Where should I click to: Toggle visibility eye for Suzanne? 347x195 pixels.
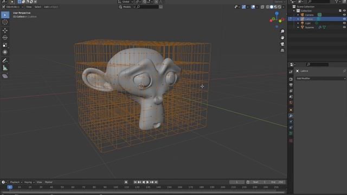pyautogui.click(x=344, y=28)
